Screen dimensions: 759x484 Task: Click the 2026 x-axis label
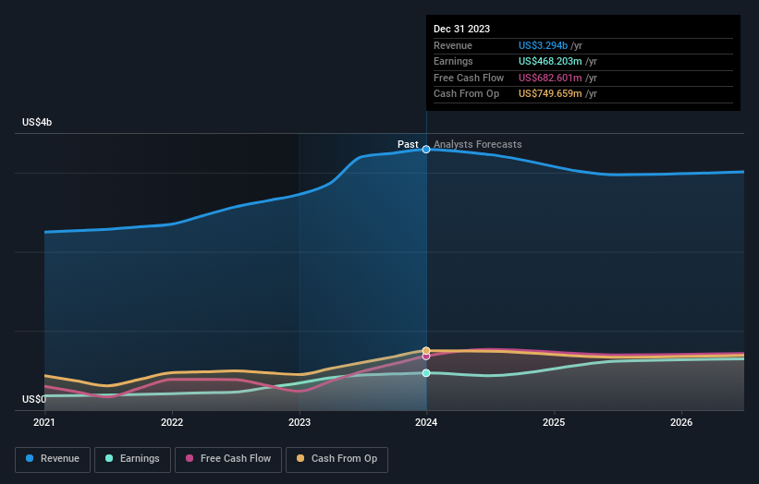coord(681,422)
